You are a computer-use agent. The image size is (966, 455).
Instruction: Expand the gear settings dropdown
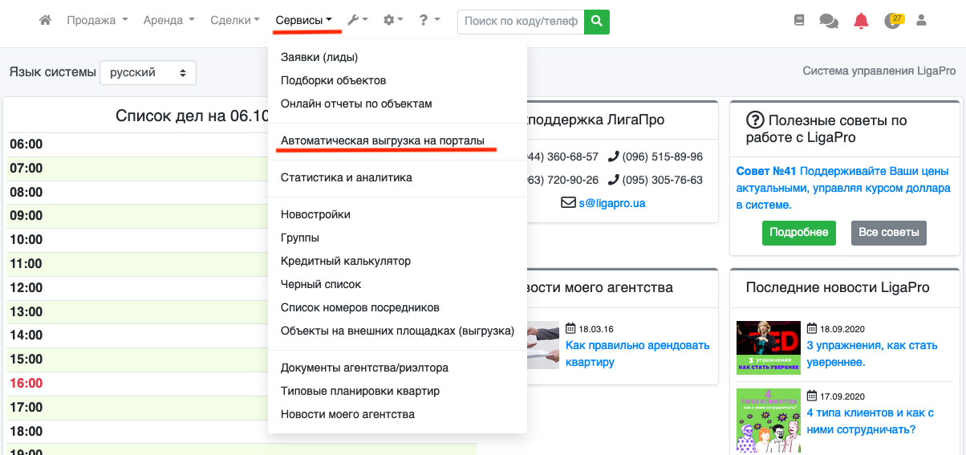[392, 21]
